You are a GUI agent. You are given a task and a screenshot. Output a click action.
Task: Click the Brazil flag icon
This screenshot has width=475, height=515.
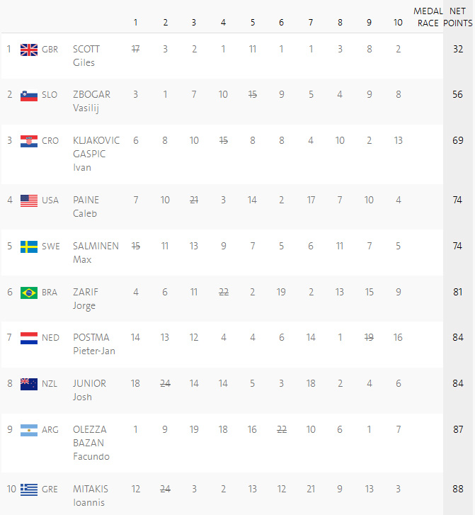tap(28, 293)
